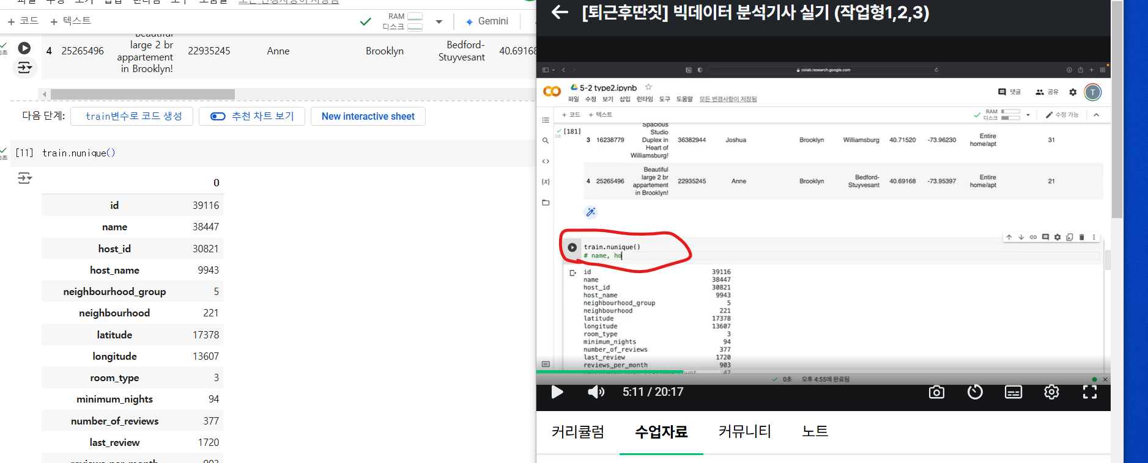Click the output options icon under cell [11]
The height and width of the screenshot is (463, 1148).
24,178
